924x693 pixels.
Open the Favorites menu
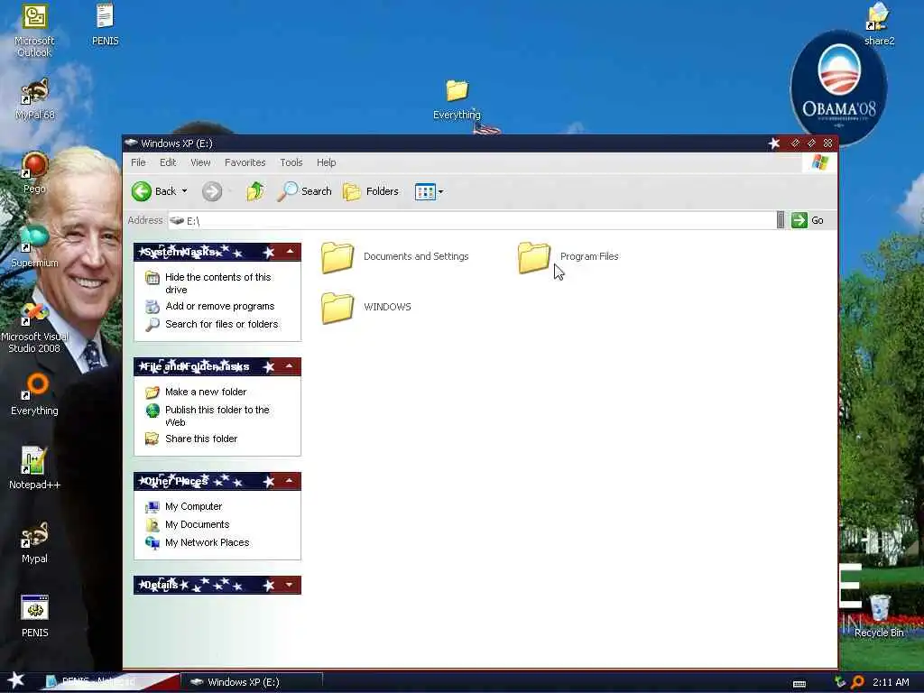[x=245, y=162]
